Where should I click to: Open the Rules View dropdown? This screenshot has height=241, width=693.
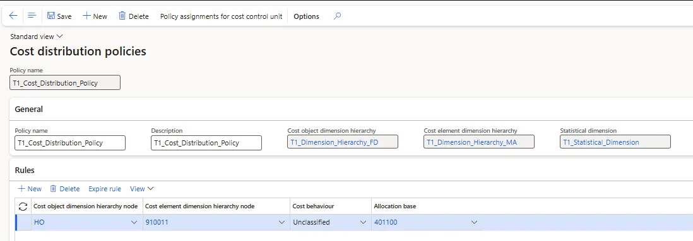pos(142,189)
